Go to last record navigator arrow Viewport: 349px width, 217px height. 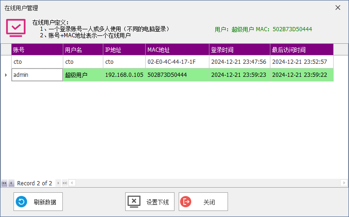[x=65, y=183]
